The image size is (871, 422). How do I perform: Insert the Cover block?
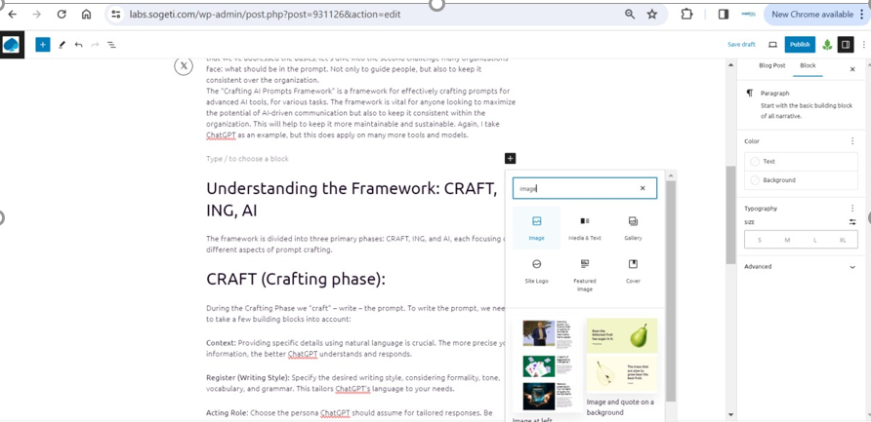(633, 272)
